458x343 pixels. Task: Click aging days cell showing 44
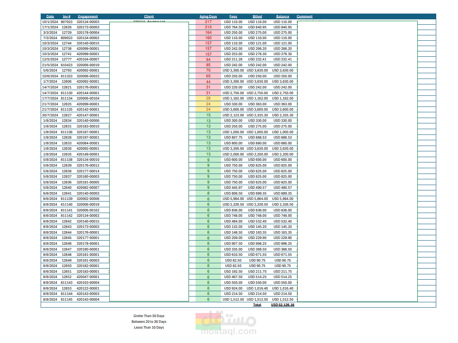pos(208,81)
